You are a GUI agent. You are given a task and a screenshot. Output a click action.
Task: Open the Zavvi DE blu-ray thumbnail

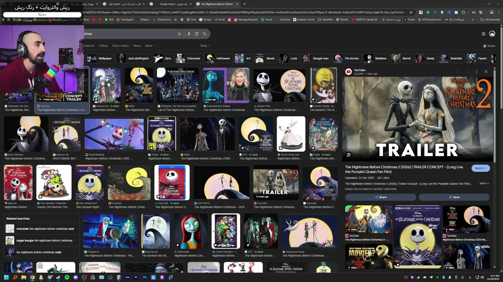172,183
